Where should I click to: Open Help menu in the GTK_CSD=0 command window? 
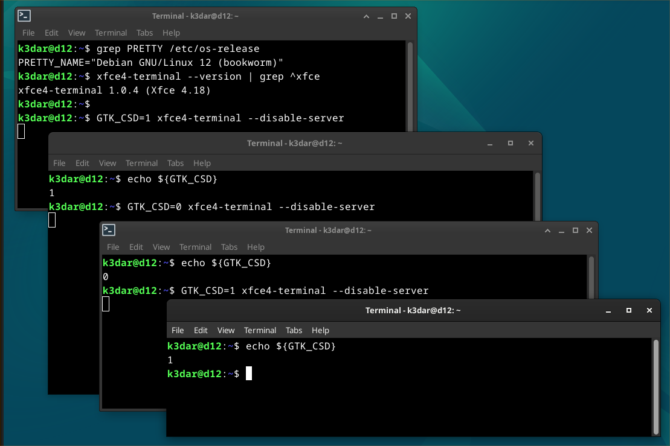(x=202, y=163)
